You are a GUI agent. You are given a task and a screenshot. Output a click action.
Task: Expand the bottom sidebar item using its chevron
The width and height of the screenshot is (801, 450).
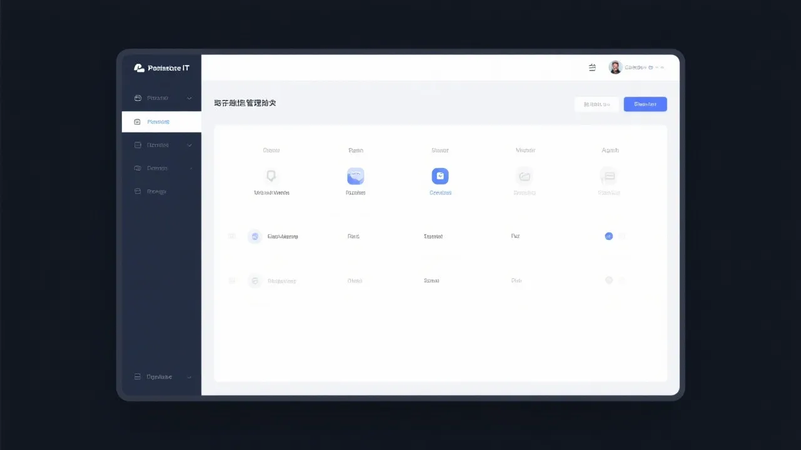189,377
